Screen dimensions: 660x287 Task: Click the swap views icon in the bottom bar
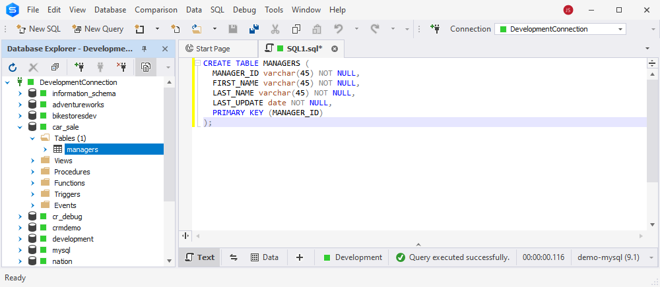pyautogui.click(x=234, y=257)
